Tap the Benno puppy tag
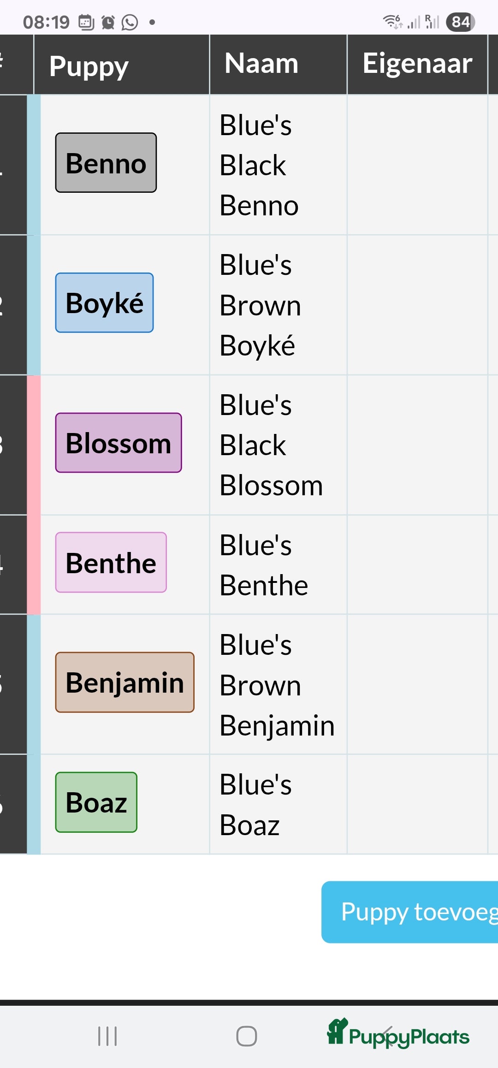 106,163
